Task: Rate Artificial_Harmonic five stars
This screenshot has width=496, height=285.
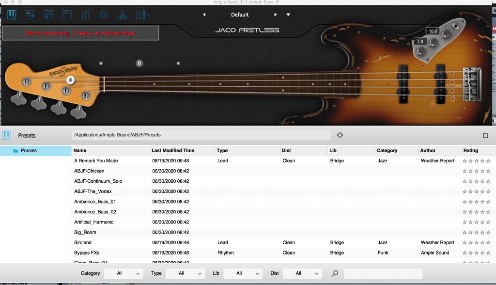Action: [x=488, y=222]
